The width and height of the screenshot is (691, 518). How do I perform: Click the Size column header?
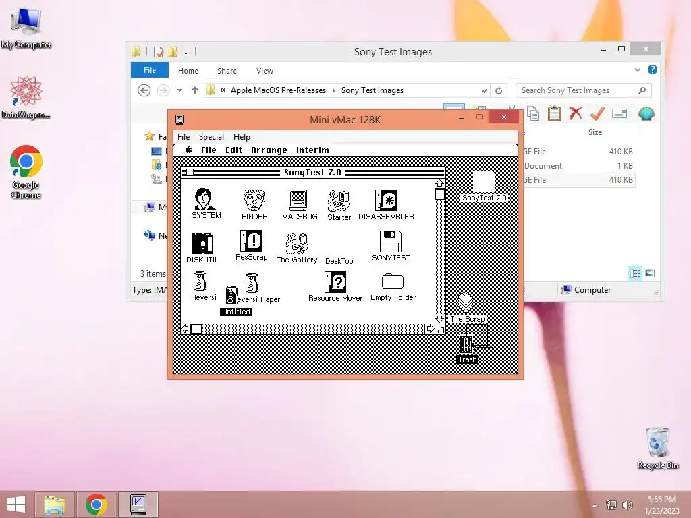click(x=595, y=132)
